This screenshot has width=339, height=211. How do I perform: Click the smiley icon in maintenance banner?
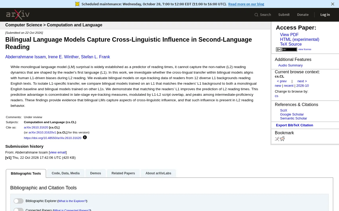[x=77, y=4]
